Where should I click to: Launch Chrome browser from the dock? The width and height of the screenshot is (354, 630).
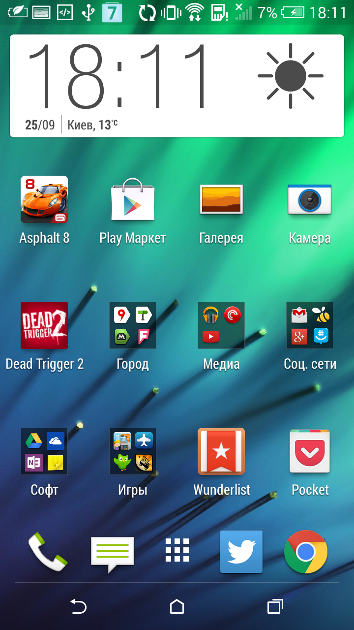coord(306,552)
